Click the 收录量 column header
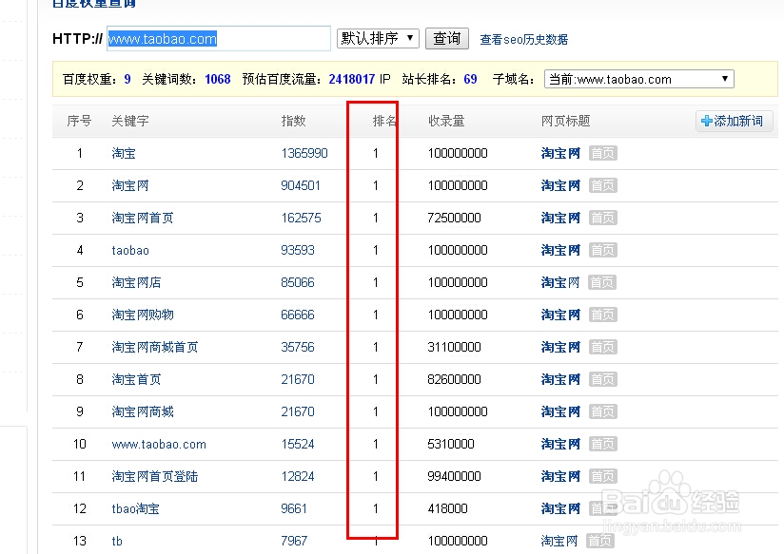 point(446,121)
